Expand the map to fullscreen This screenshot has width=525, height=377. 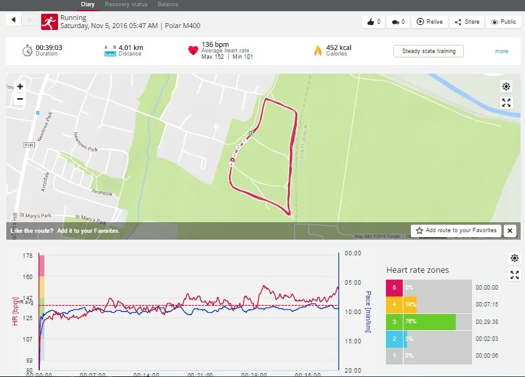click(506, 103)
